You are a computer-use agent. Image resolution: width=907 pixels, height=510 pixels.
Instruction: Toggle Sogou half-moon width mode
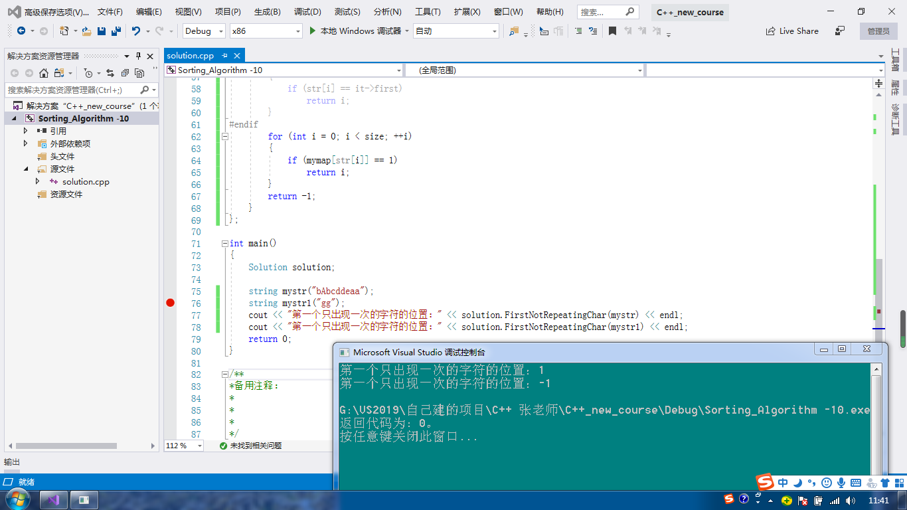[798, 483]
